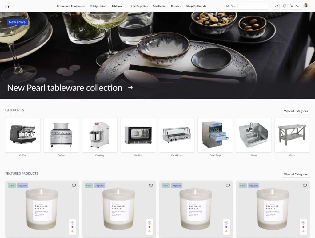Click the FEATURED PRODUCTS section heading
The height and width of the screenshot is (238, 315).
pyautogui.click(x=22, y=174)
